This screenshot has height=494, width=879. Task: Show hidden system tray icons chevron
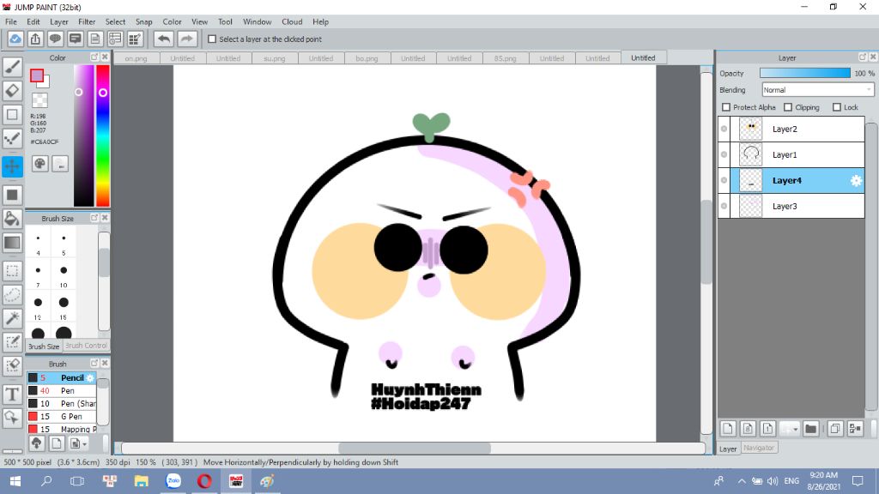point(741,480)
